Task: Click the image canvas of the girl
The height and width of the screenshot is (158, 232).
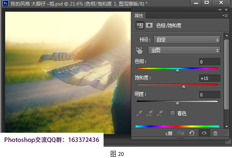Action: point(68,72)
